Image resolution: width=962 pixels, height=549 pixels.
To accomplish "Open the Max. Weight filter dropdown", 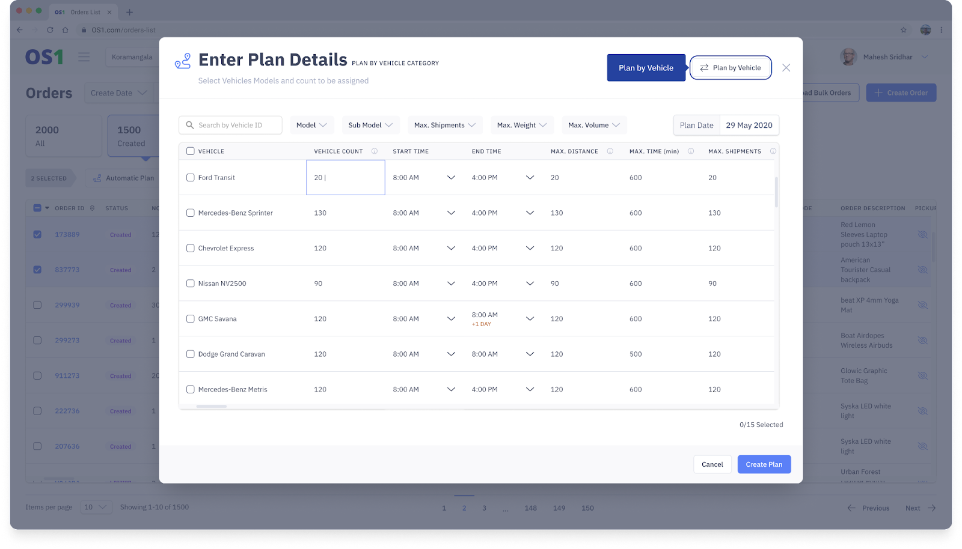I will tap(521, 126).
